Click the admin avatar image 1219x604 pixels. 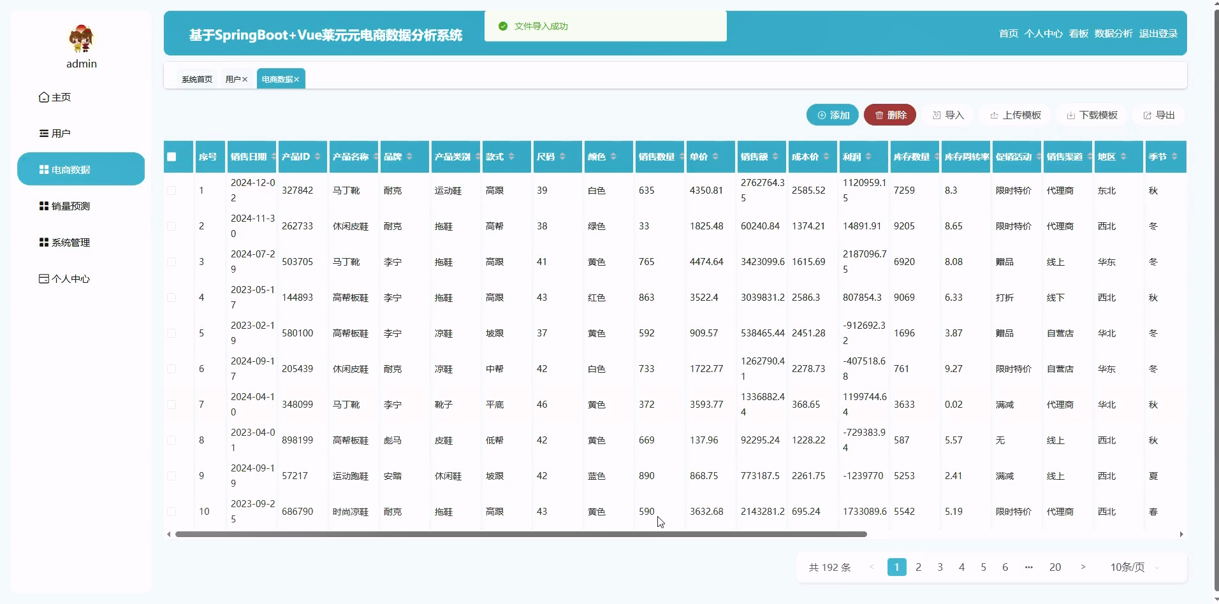[81, 39]
